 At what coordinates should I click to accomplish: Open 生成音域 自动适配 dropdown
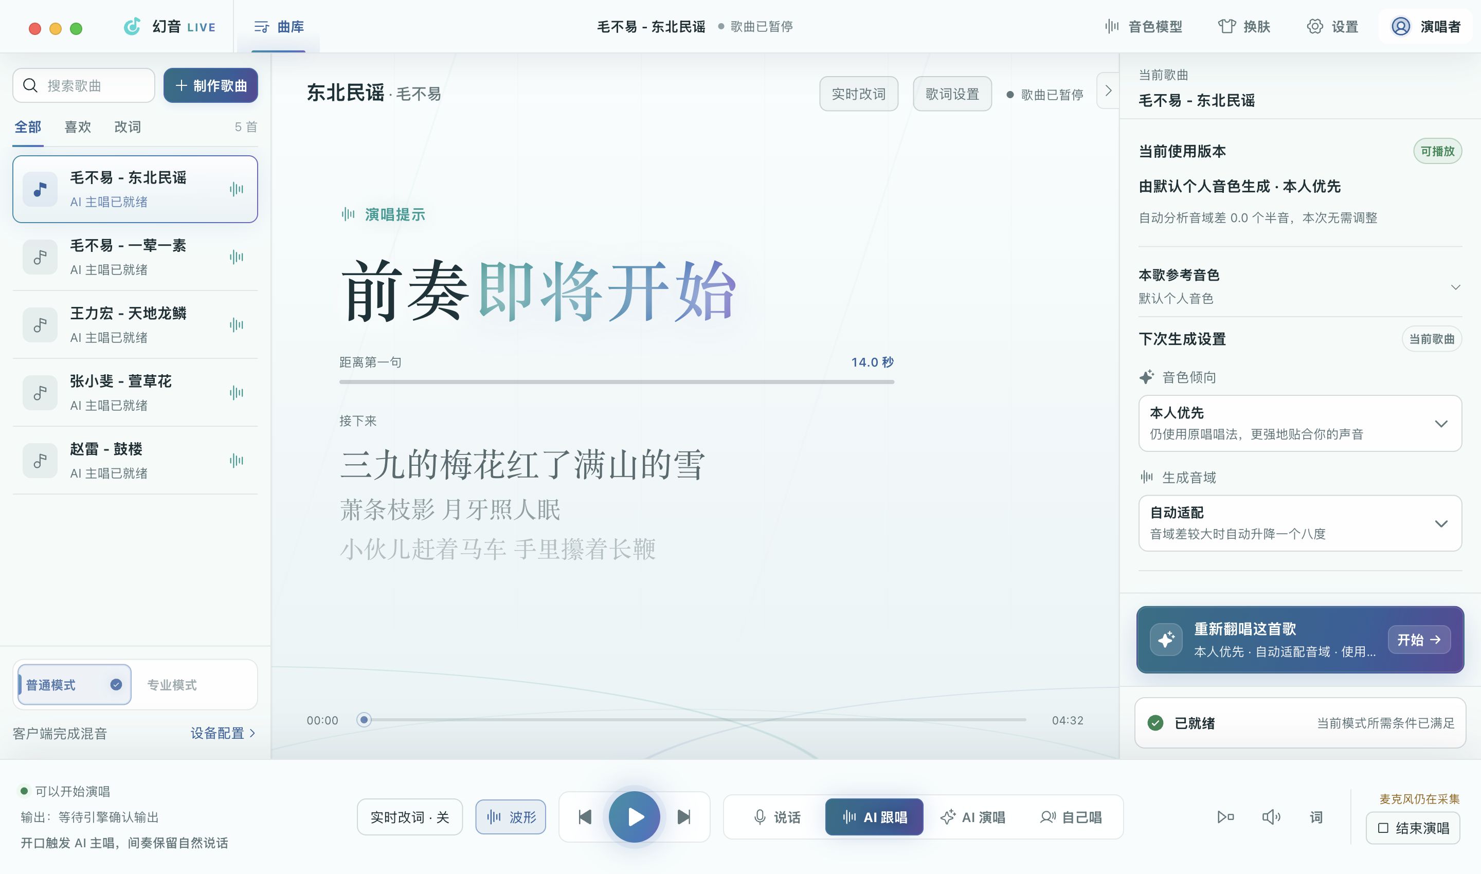(1300, 523)
